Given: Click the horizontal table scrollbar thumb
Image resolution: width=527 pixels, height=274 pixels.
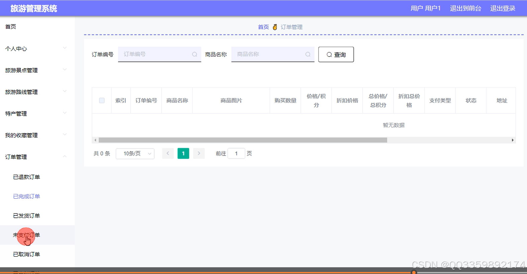Looking at the screenshot, I should click(x=243, y=140).
